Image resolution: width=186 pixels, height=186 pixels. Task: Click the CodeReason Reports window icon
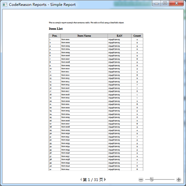[5, 5]
